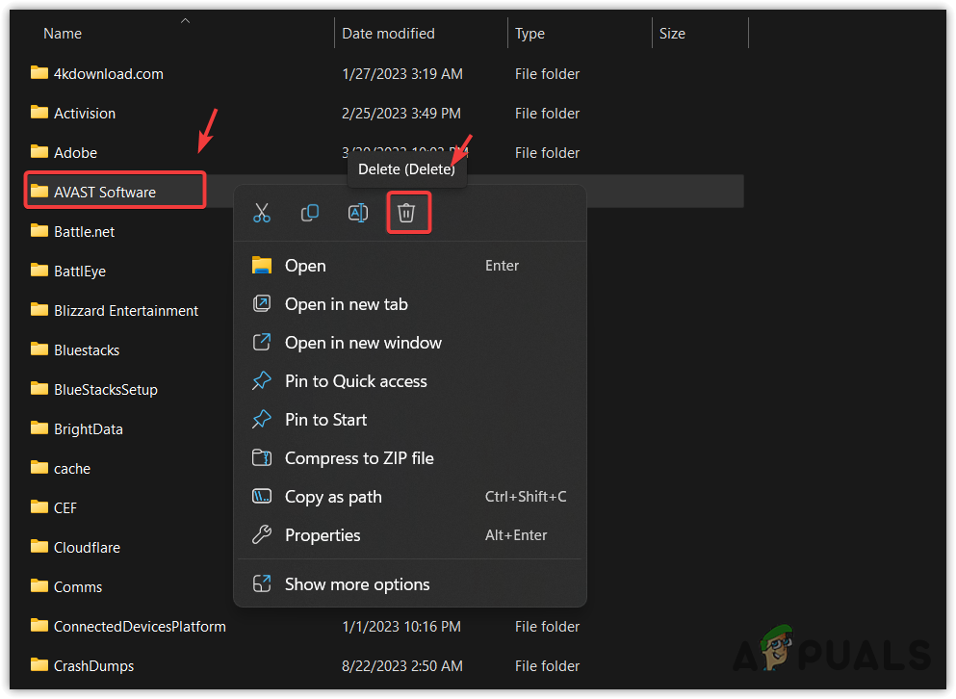
Task: Click File folder type in CrashDumps row
Action: pyautogui.click(x=547, y=666)
